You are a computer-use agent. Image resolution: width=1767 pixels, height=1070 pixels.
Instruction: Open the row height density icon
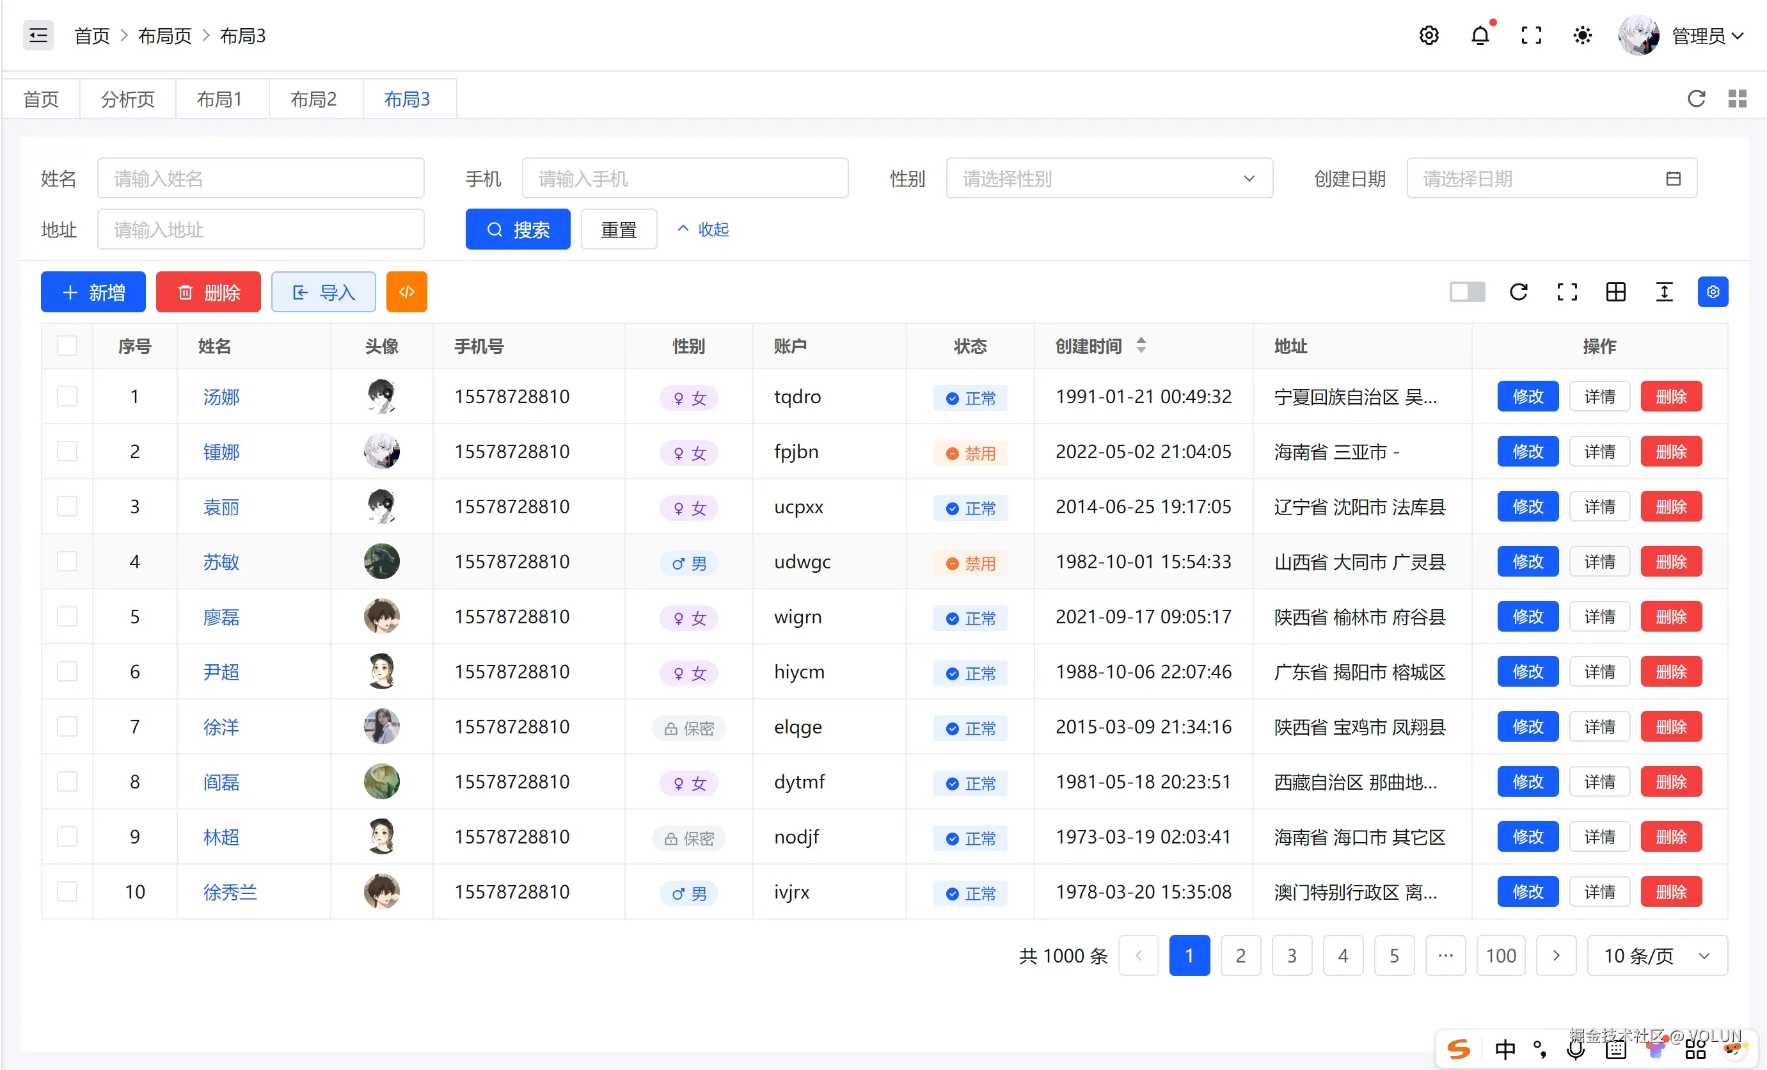pos(1664,292)
